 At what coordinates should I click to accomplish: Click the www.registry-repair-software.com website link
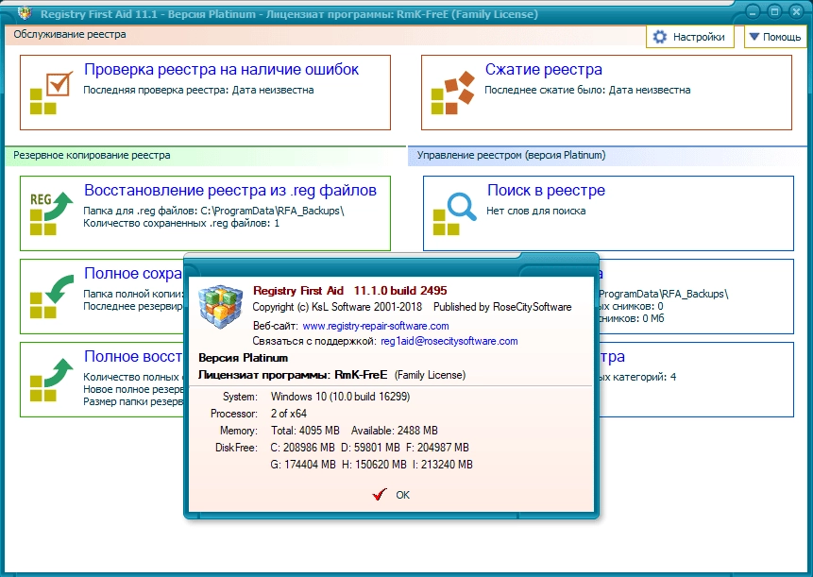pos(376,326)
